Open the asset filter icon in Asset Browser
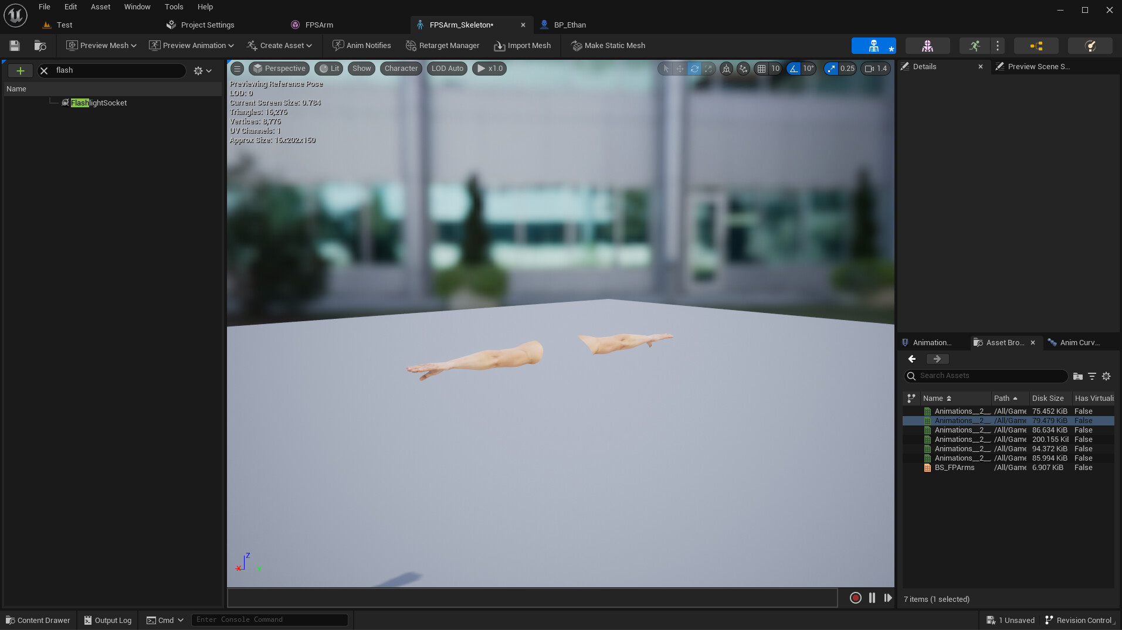Viewport: 1122px width, 630px height. click(1092, 376)
